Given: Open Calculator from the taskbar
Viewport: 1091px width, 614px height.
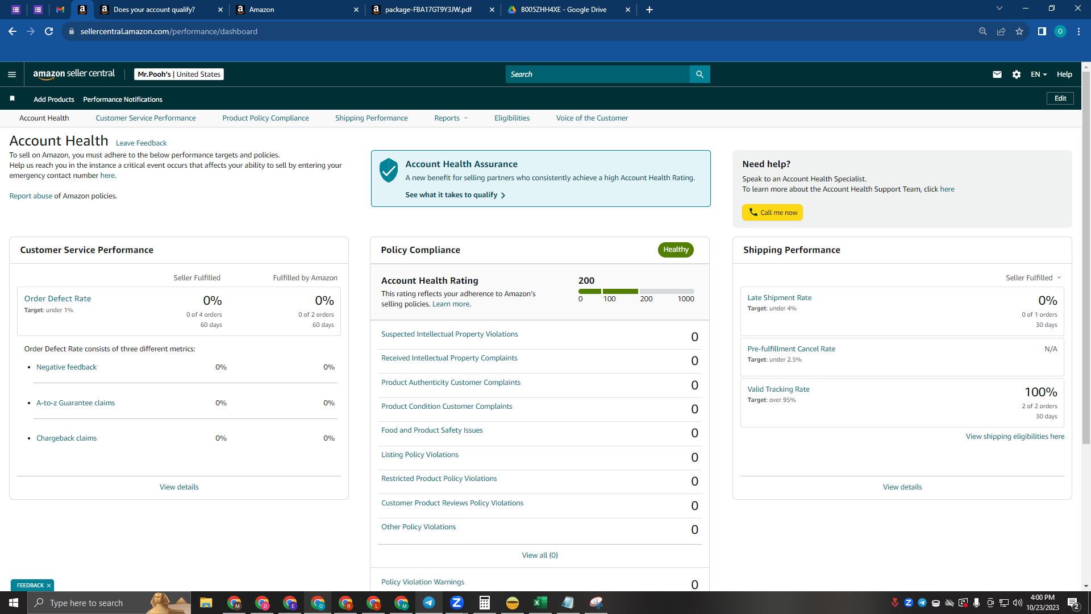Looking at the screenshot, I should (485, 603).
